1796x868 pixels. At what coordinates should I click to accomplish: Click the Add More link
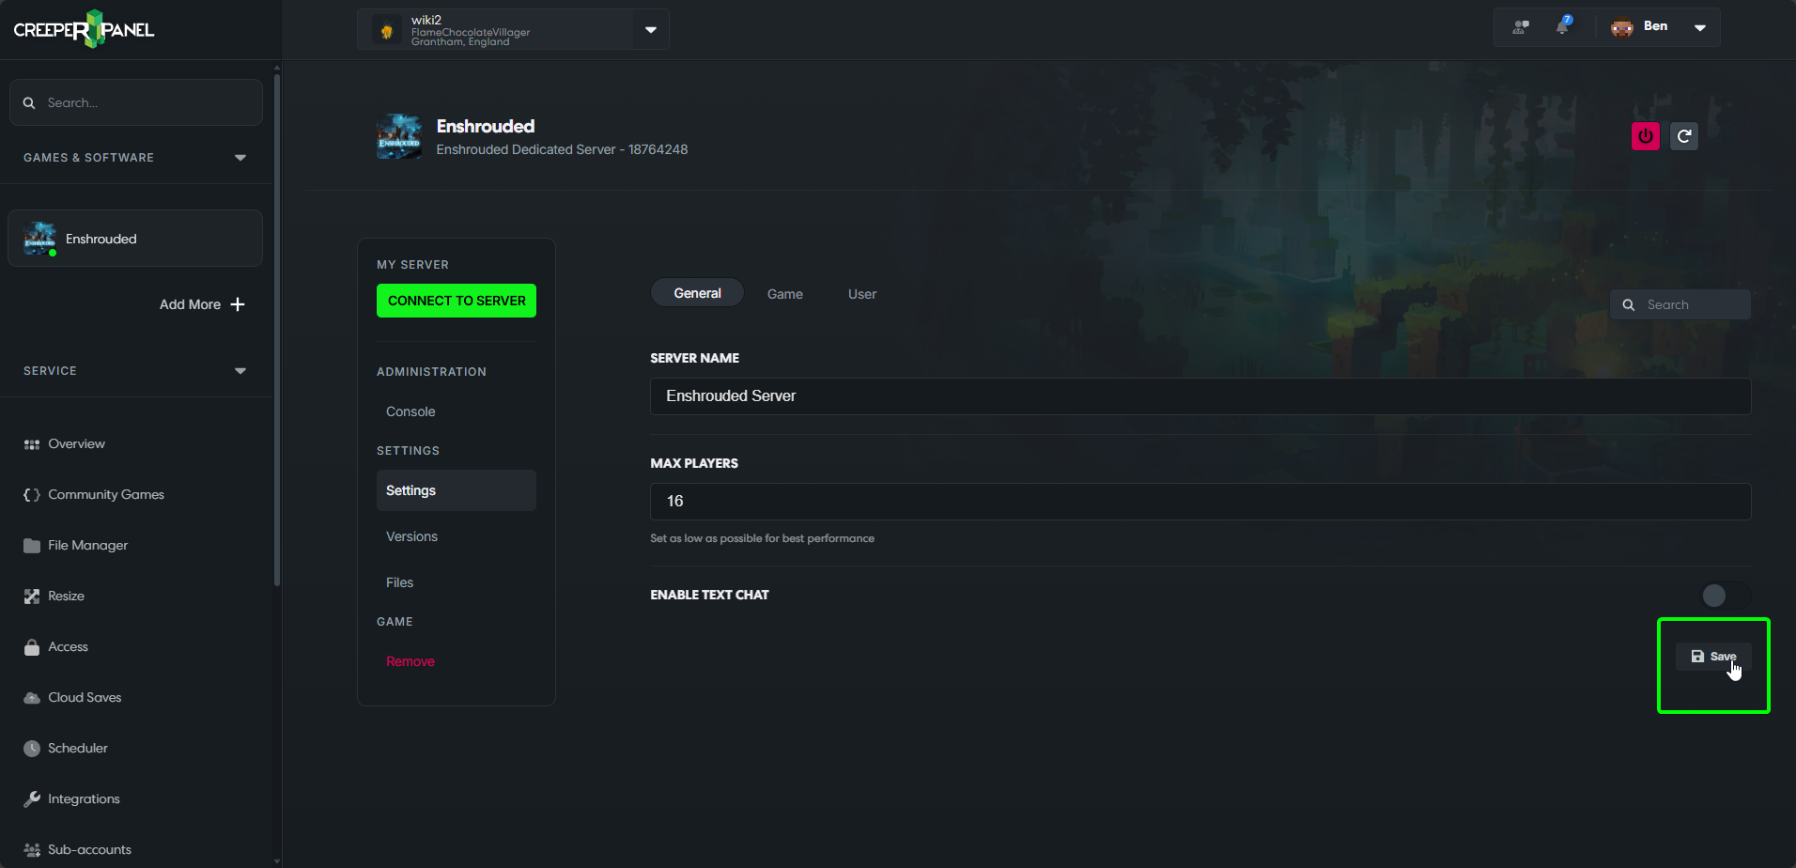[x=190, y=304]
